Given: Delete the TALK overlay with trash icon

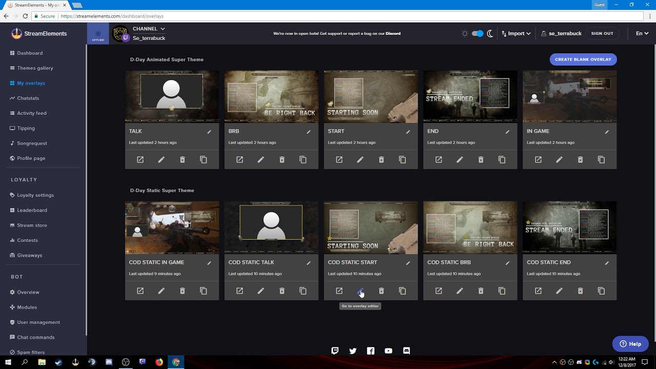Looking at the screenshot, I should click(182, 160).
